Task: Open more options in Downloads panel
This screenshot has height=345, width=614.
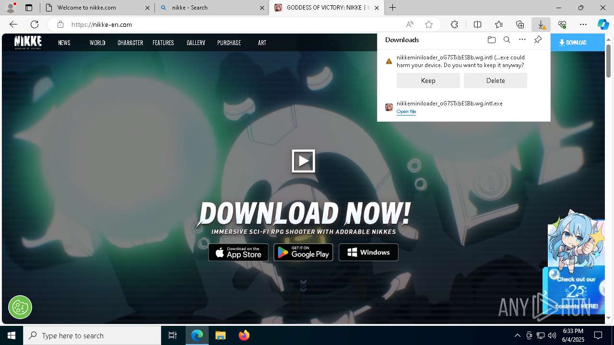Action: click(x=522, y=40)
